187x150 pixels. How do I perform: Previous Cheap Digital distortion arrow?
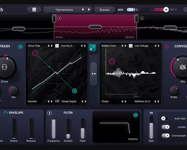pyautogui.click(x=82, y=101)
